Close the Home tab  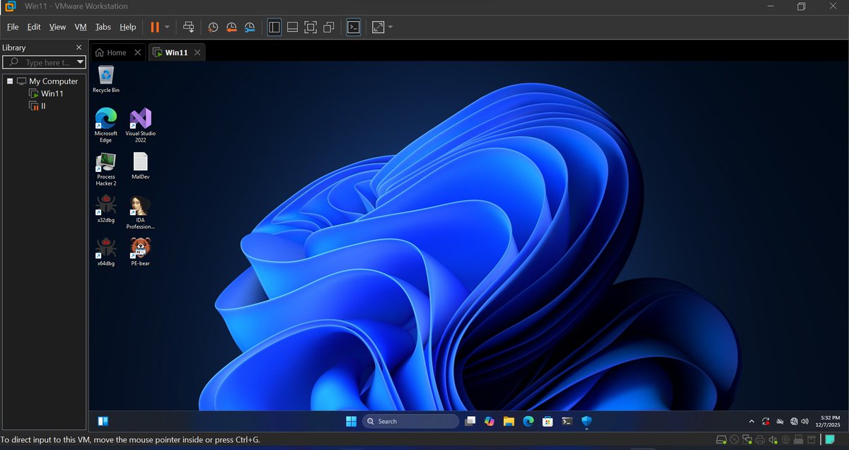tap(138, 52)
